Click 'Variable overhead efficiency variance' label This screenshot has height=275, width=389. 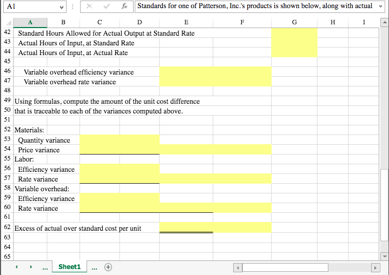coord(78,72)
